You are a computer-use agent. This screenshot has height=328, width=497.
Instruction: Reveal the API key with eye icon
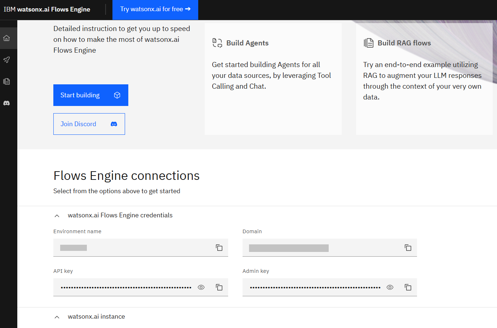(x=201, y=287)
